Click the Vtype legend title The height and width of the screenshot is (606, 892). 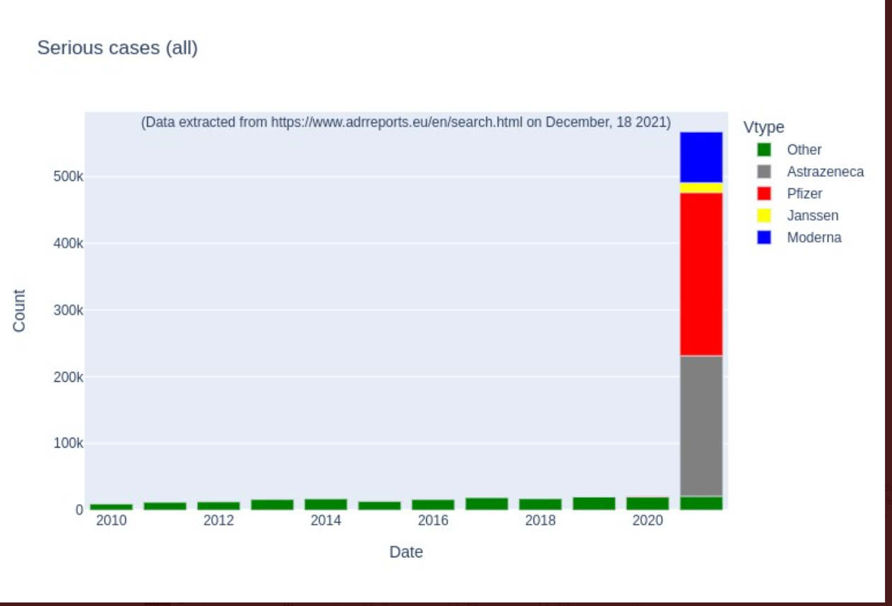pos(763,127)
